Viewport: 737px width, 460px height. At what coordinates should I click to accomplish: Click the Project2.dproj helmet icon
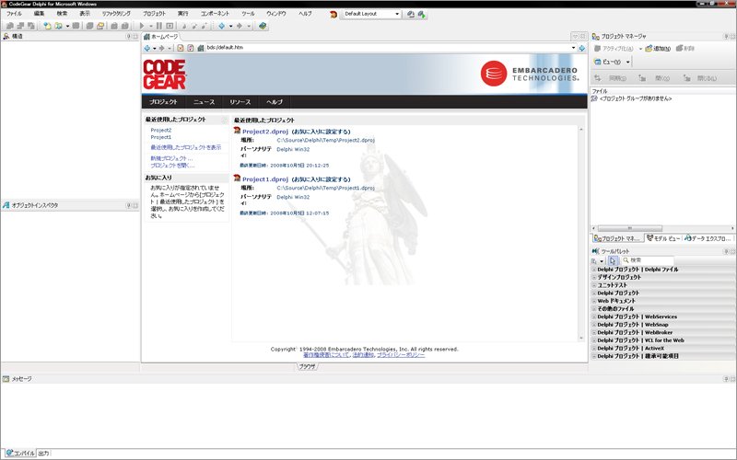237,131
